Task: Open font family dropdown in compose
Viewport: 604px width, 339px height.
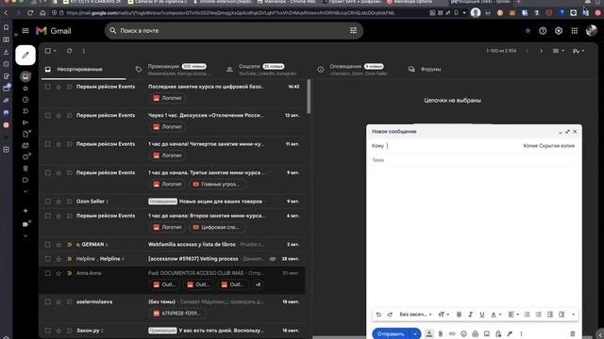Action: [415, 315]
